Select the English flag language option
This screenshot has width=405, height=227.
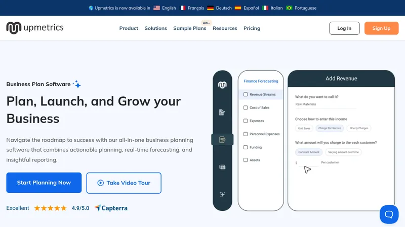click(156, 8)
